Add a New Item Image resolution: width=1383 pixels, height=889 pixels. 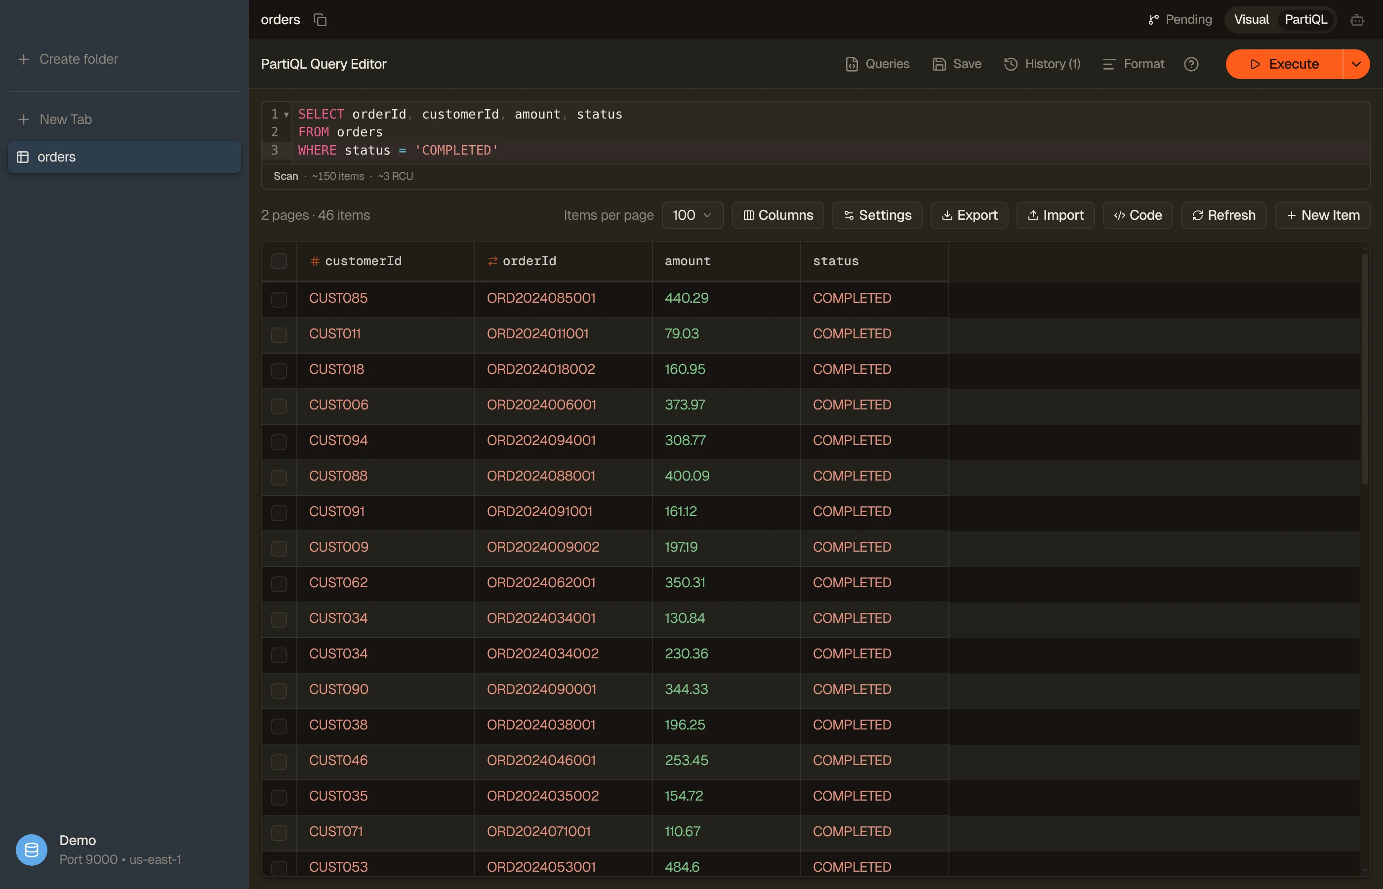click(x=1322, y=215)
